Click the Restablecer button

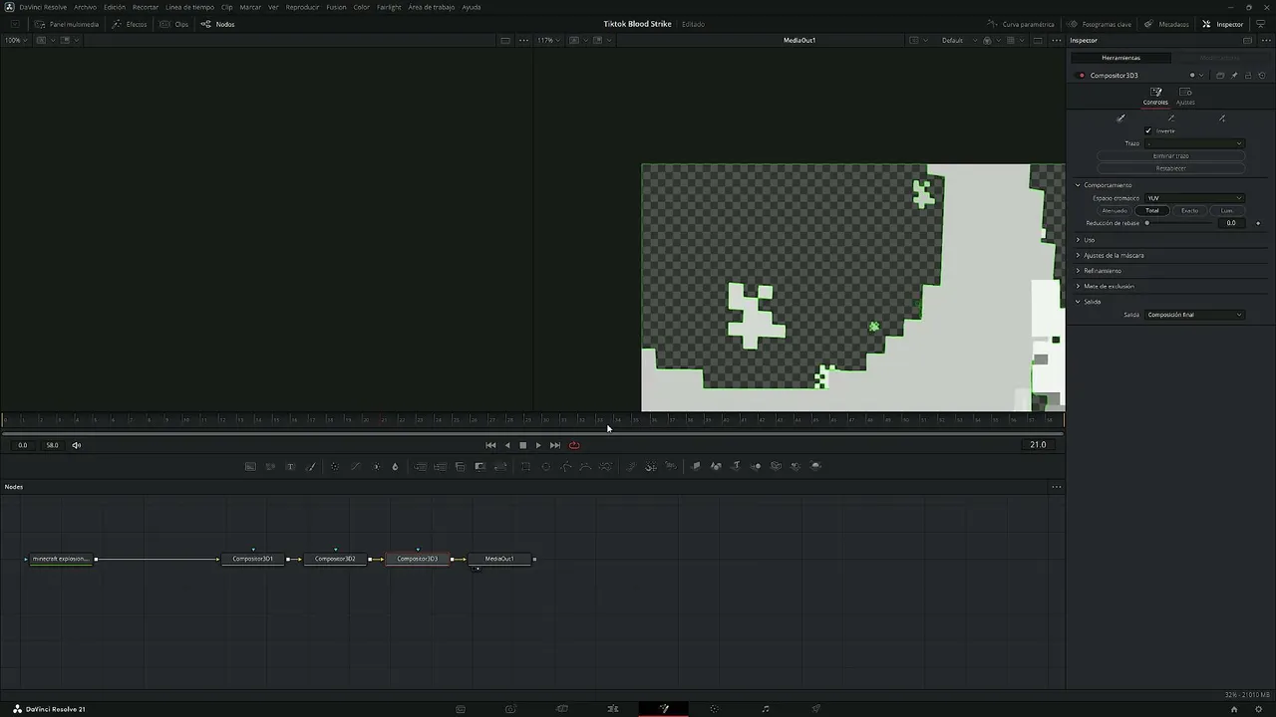1171,168
